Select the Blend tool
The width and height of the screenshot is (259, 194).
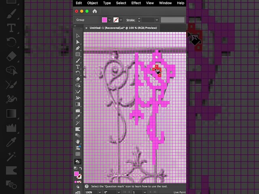[x=78, y=135]
